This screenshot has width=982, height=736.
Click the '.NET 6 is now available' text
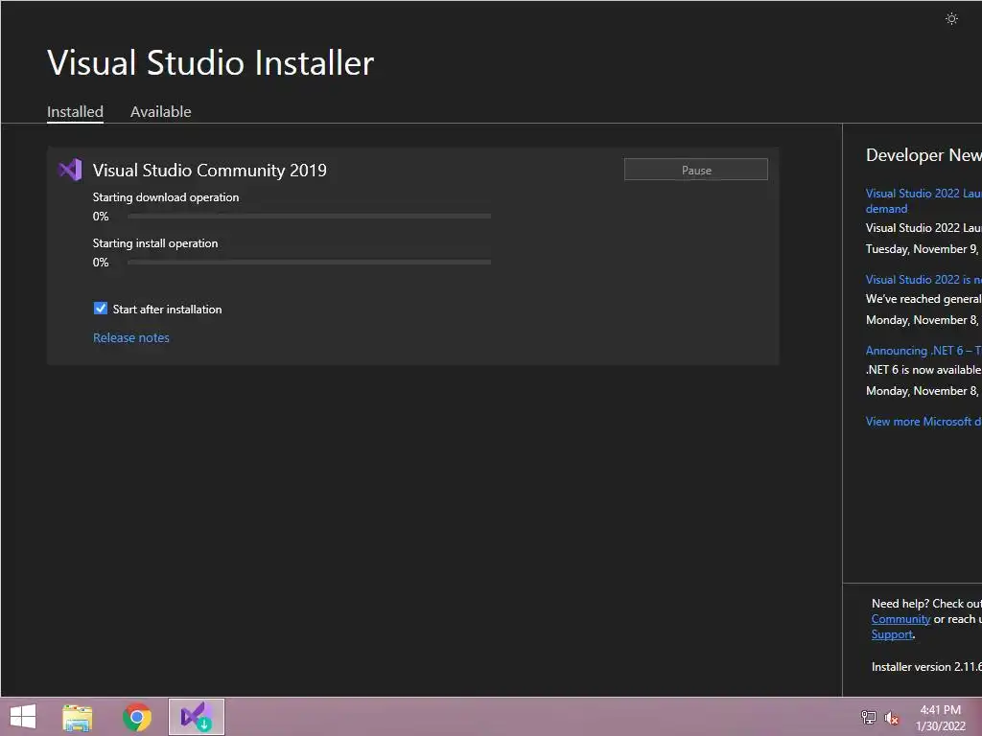[924, 370]
